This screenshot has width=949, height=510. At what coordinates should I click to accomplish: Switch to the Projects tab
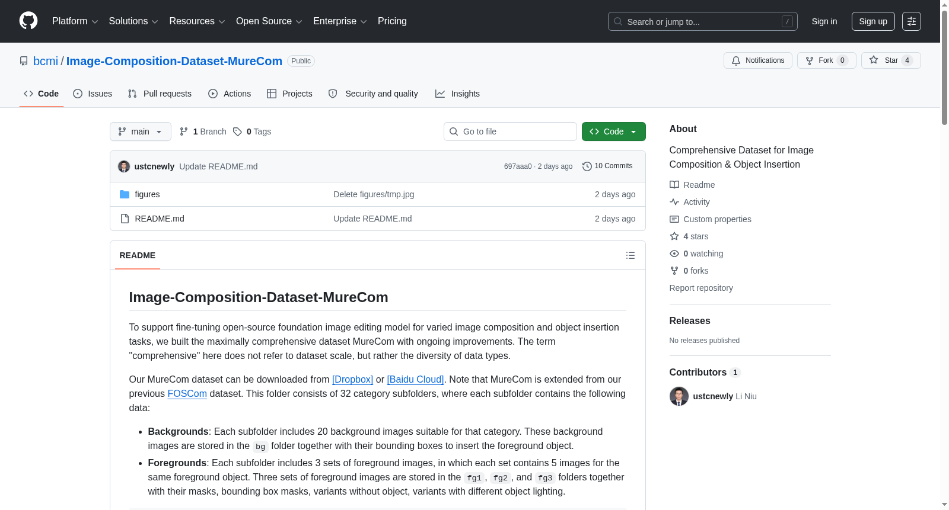pyautogui.click(x=289, y=94)
